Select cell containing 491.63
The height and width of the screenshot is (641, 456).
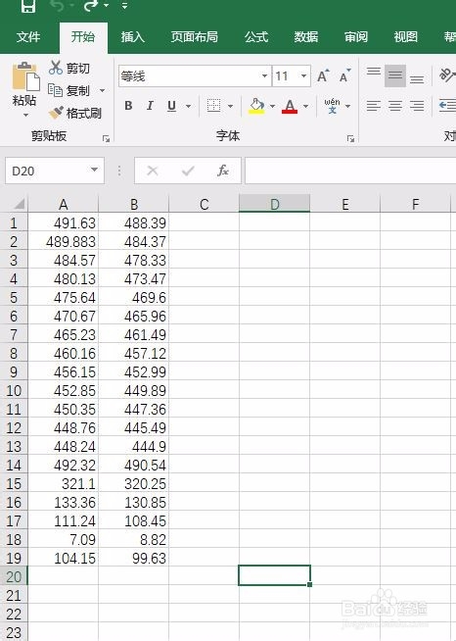pyautogui.click(x=64, y=222)
